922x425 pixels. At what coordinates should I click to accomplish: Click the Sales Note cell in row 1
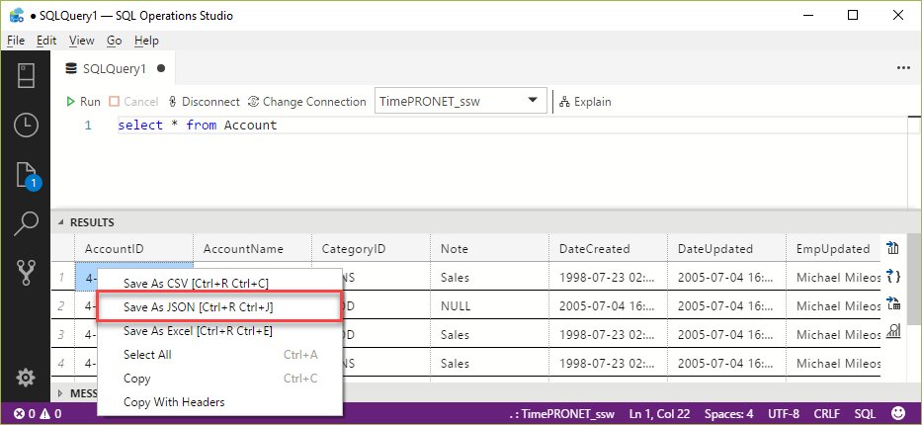pos(490,277)
